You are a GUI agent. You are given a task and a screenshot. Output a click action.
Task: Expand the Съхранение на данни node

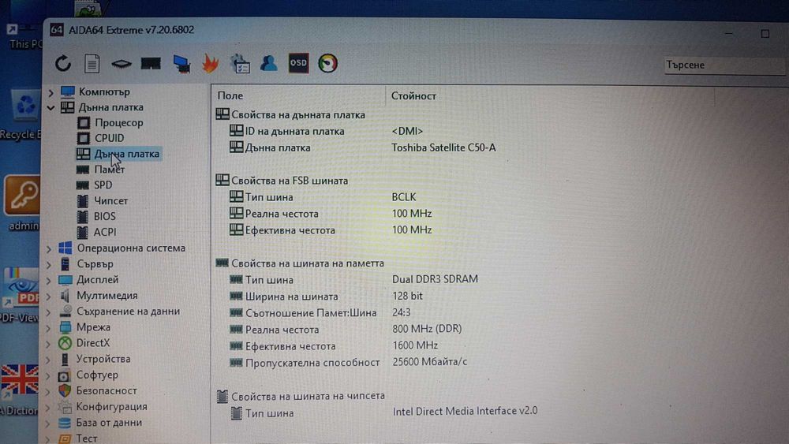point(49,312)
